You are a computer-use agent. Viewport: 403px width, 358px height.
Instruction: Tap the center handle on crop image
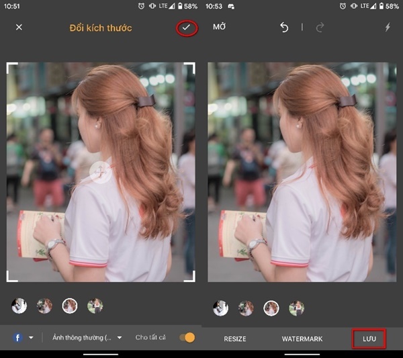[101, 172]
